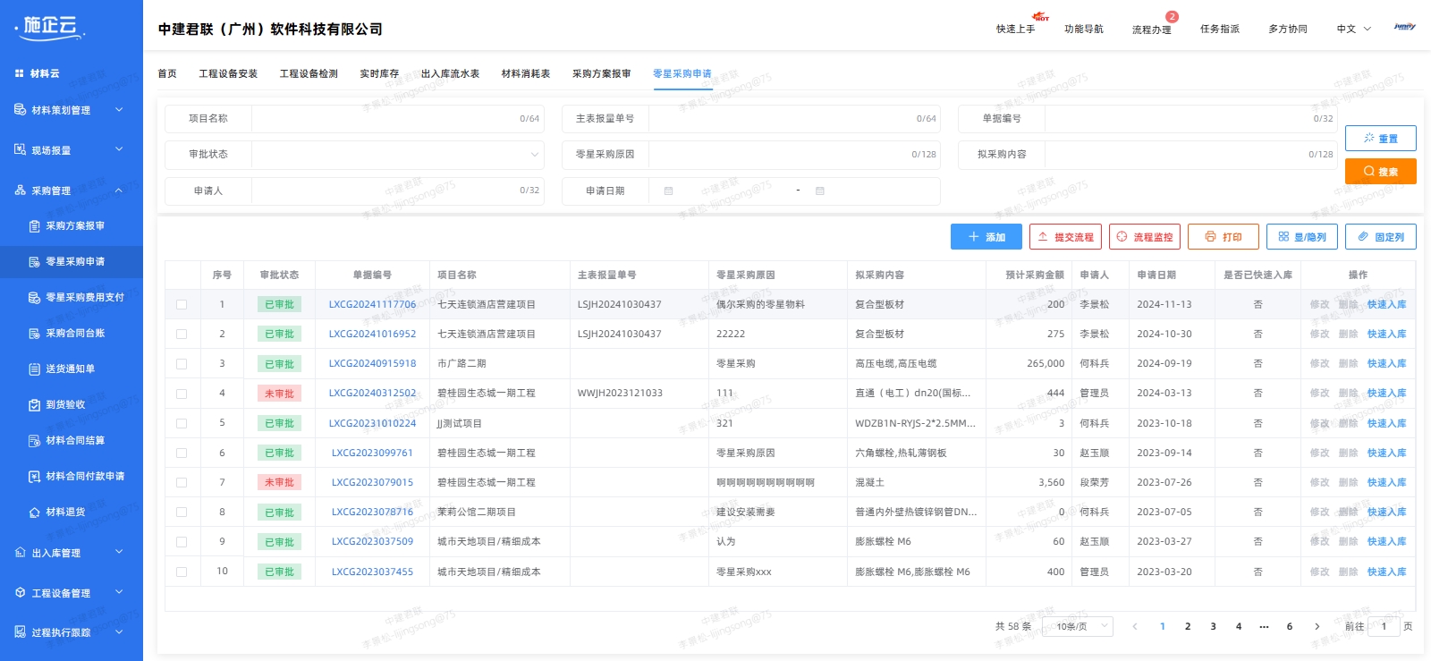
Task: Open the 10条/页 page size dropdown
Action: 1080,627
